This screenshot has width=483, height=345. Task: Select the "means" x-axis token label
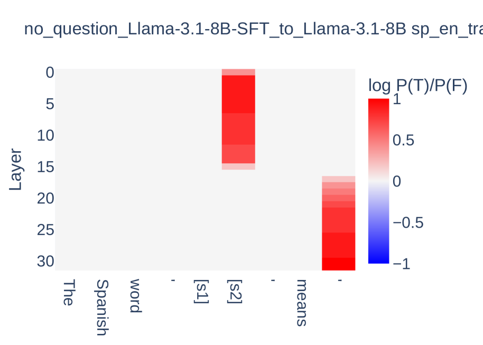(x=302, y=303)
